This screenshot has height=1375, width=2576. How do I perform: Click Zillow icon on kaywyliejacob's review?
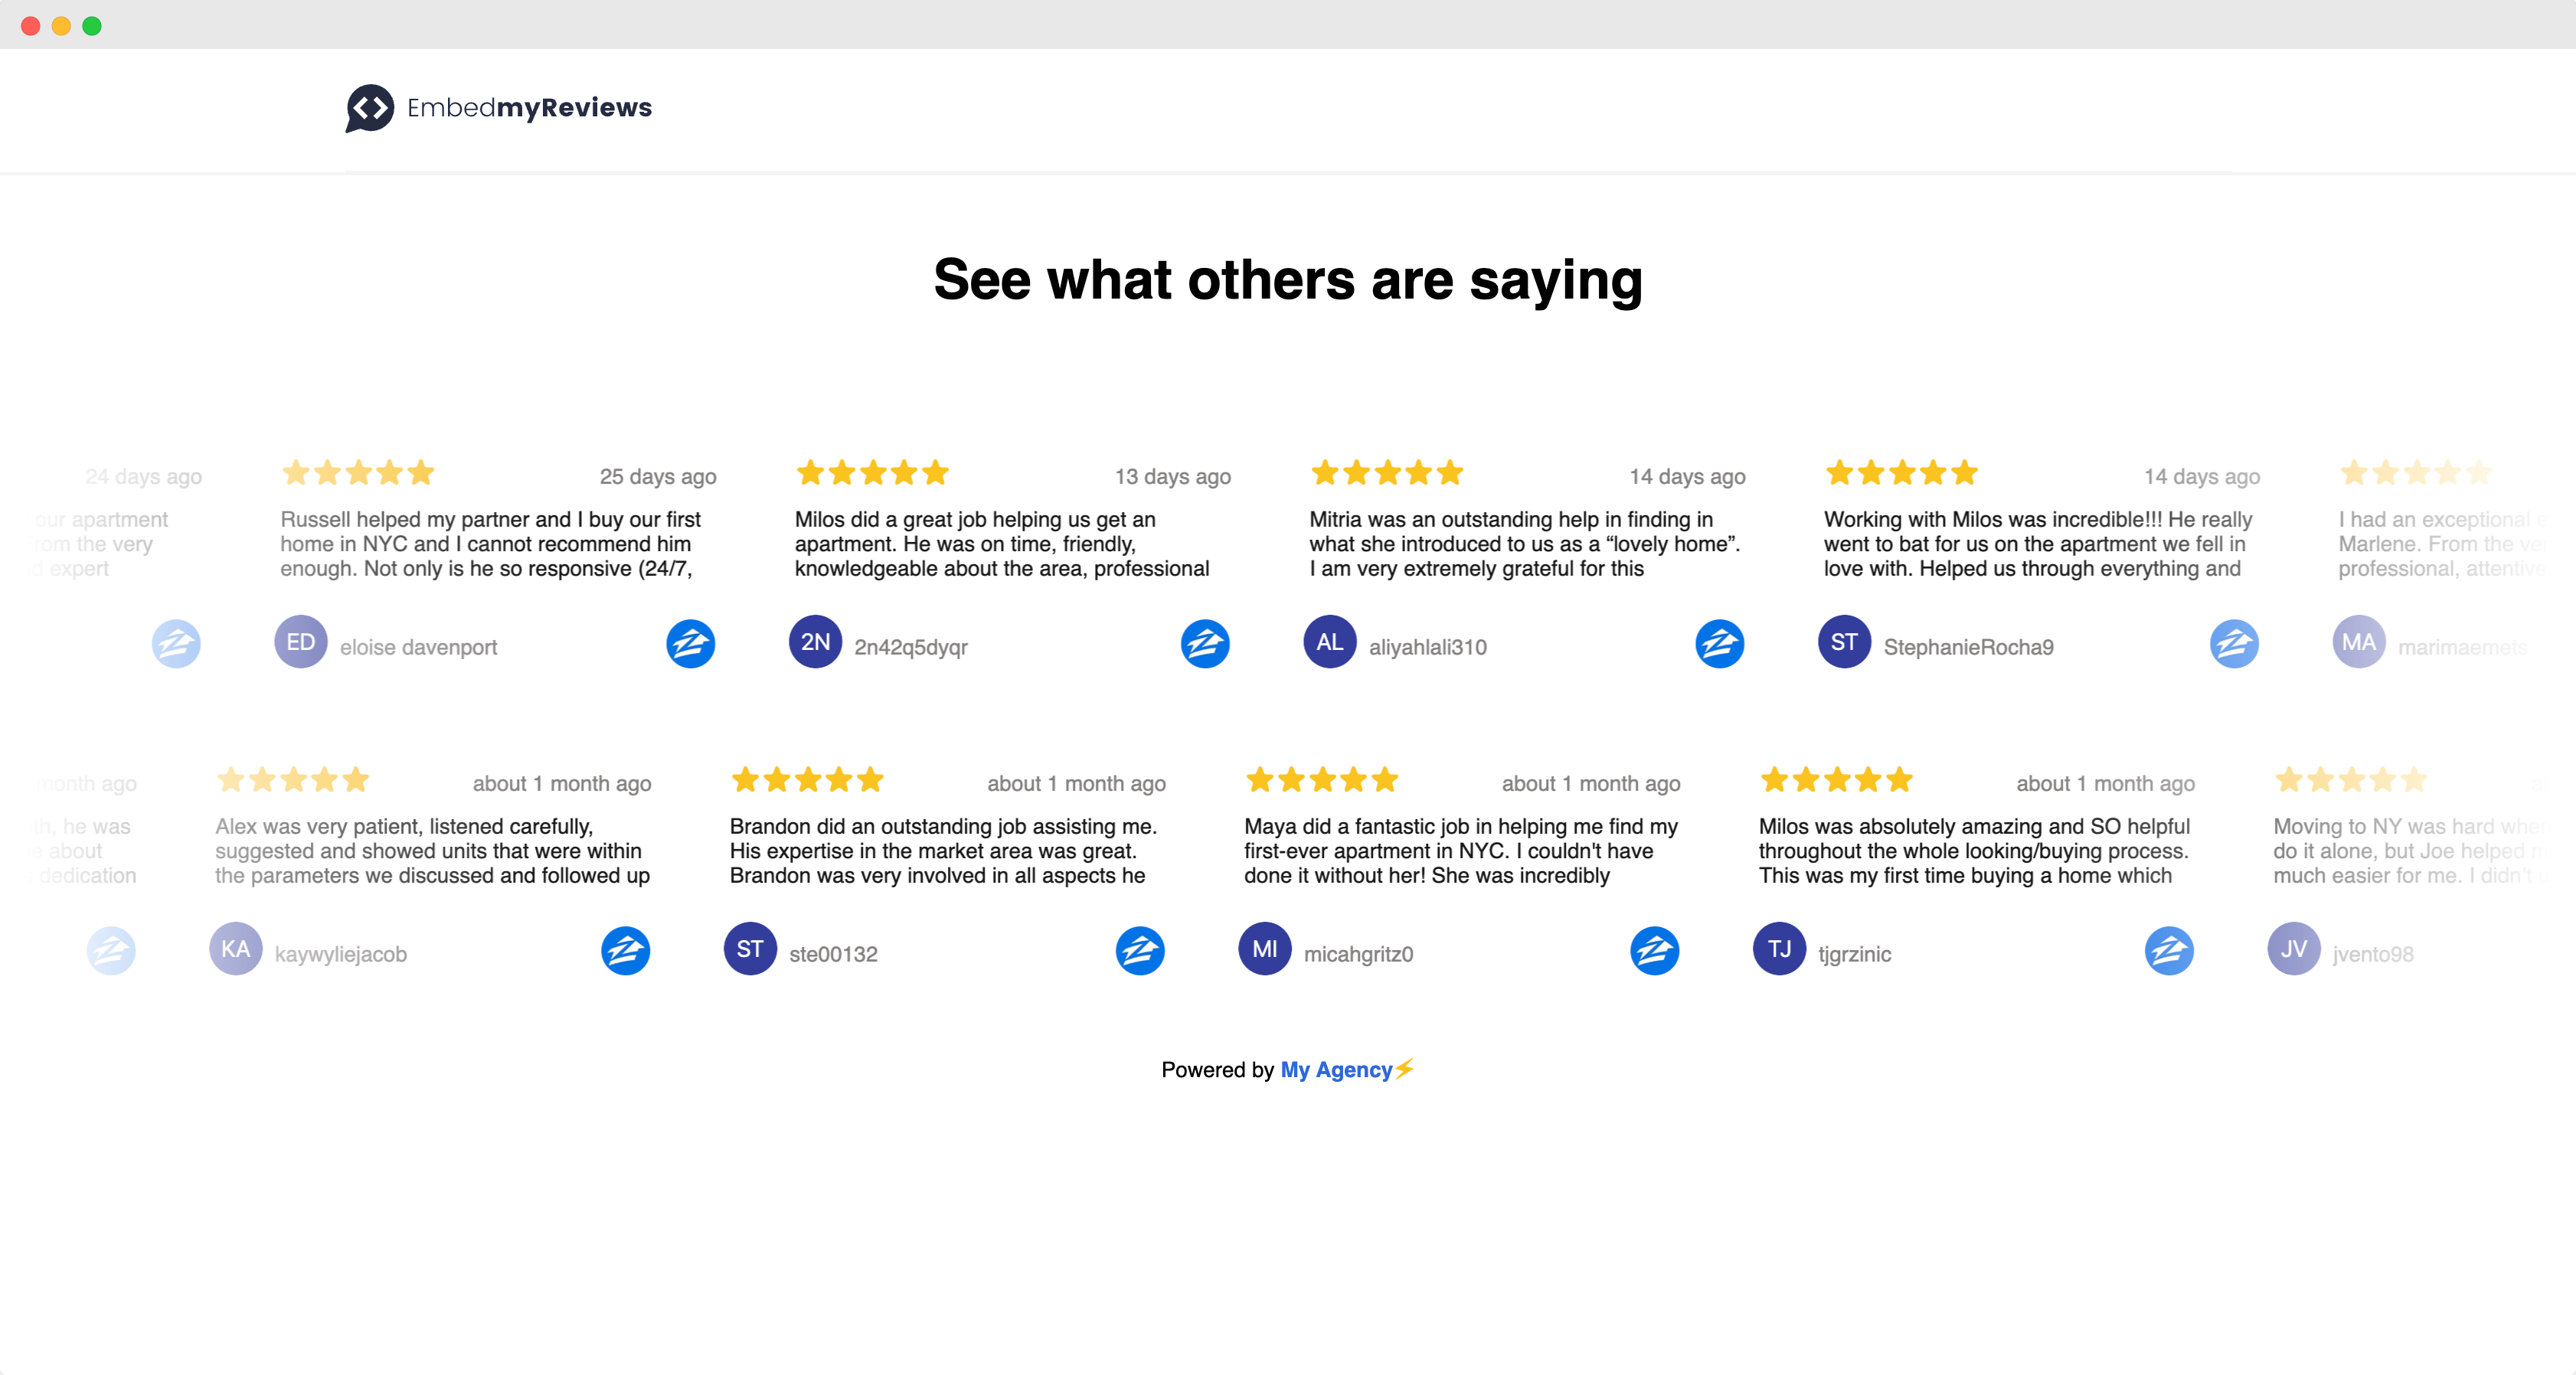625,951
